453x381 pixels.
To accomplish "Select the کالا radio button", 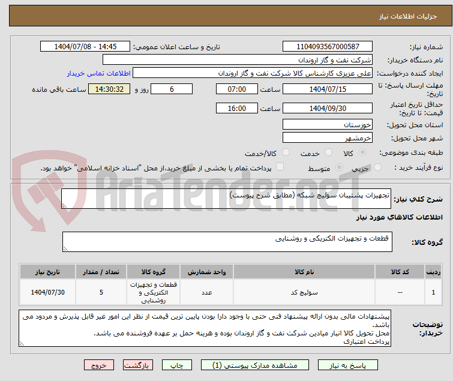I will coord(362,152).
